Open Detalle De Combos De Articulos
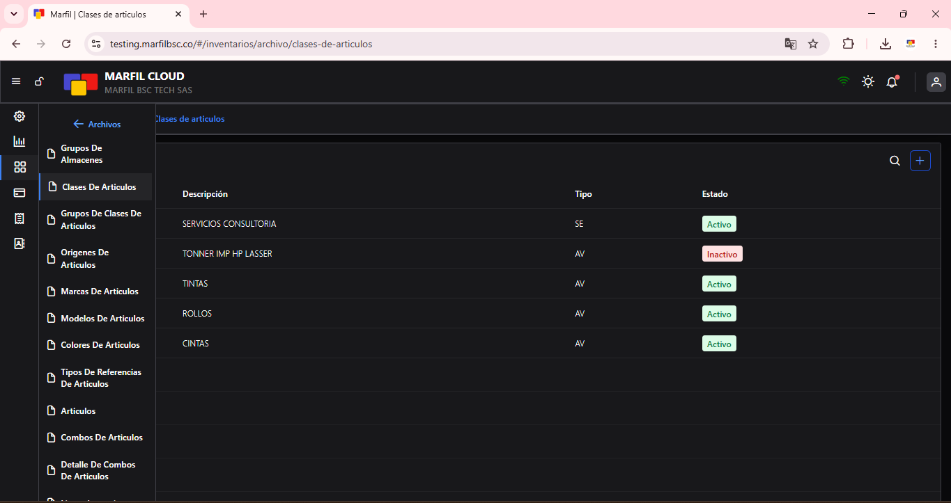The image size is (951, 503). click(x=96, y=470)
